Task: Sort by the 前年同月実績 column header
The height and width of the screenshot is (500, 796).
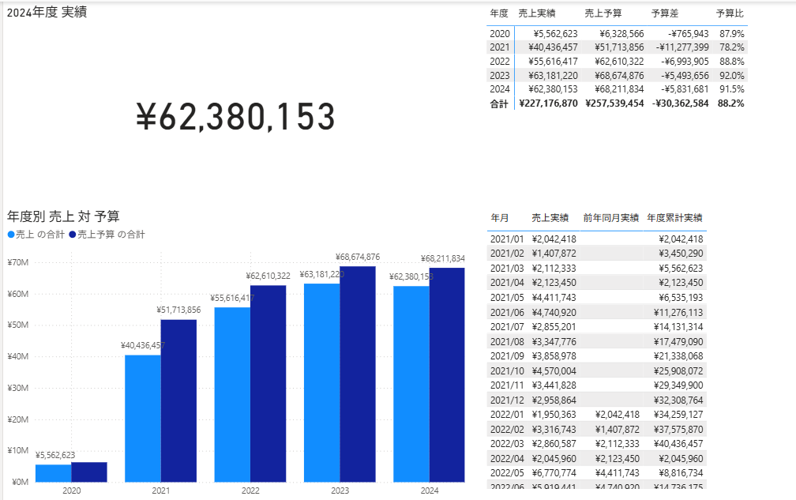Action: click(x=610, y=217)
